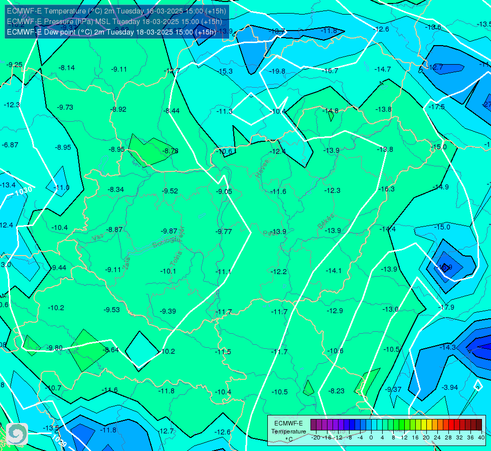Click the -9.25 dew point value

pos(15,65)
